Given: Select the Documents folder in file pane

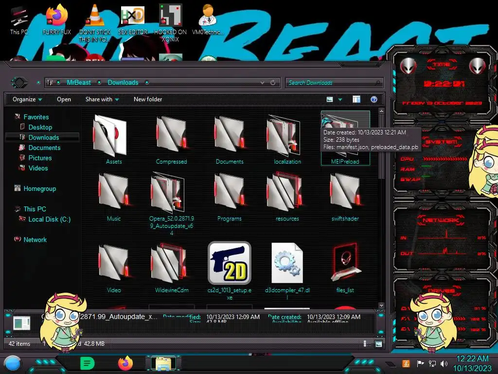Looking at the screenshot, I should coord(230,139).
